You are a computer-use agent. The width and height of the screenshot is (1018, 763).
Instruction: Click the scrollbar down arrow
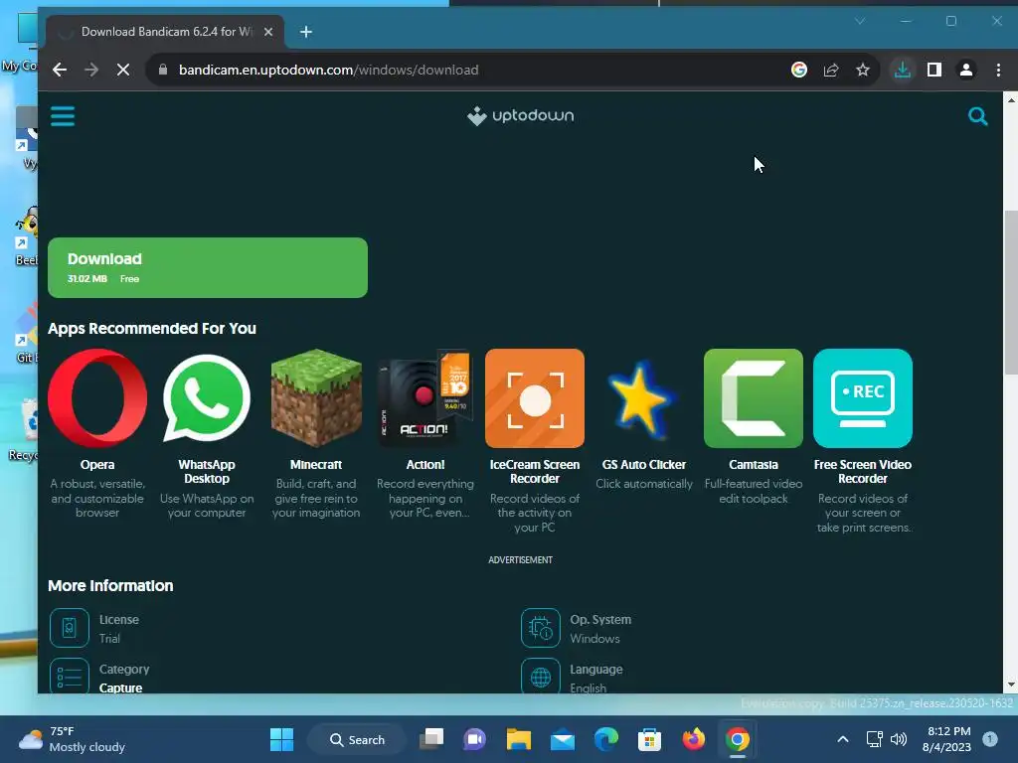(1011, 685)
